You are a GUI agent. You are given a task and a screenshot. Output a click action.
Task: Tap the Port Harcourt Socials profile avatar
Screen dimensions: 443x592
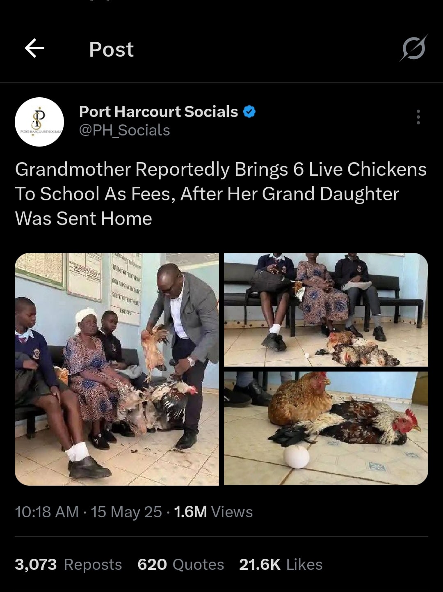(39, 122)
